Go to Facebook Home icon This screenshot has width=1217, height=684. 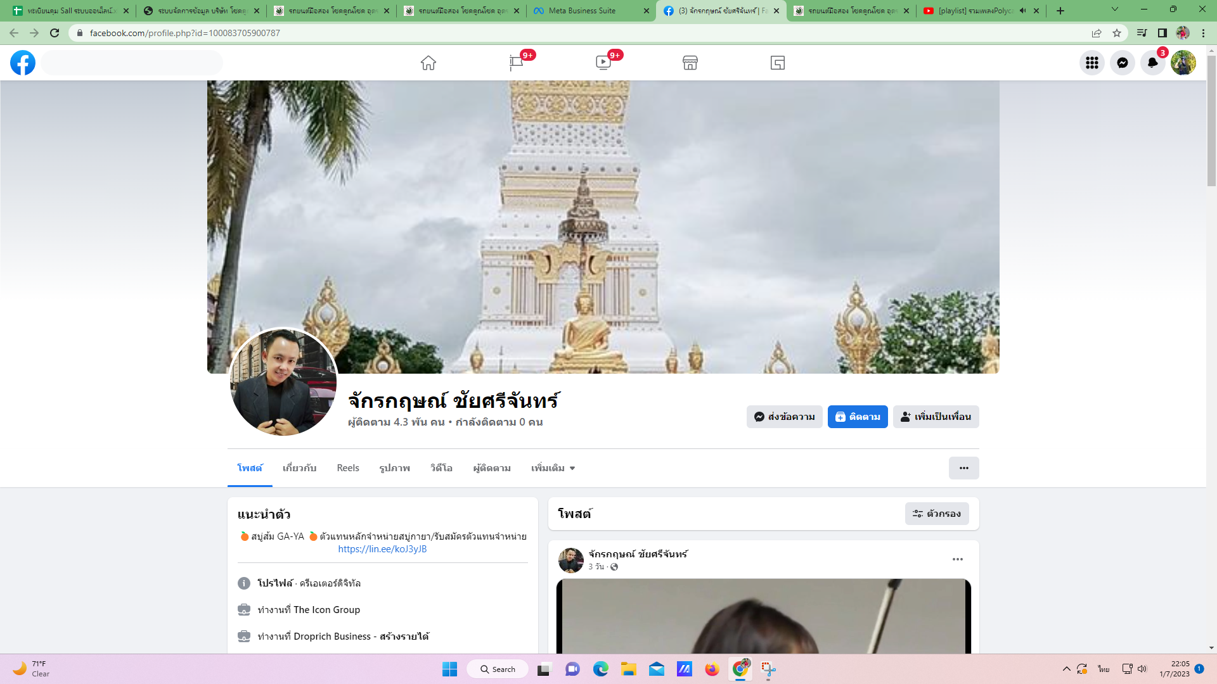[428, 63]
